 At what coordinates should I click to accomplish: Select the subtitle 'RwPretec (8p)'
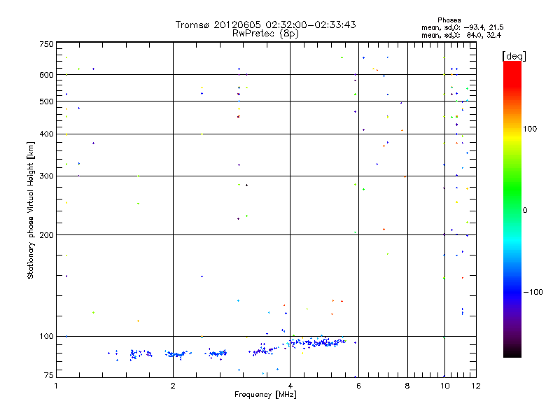(265, 34)
